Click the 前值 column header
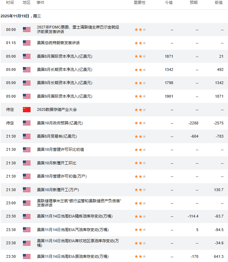The image size is (228, 262). click(219, 2)
